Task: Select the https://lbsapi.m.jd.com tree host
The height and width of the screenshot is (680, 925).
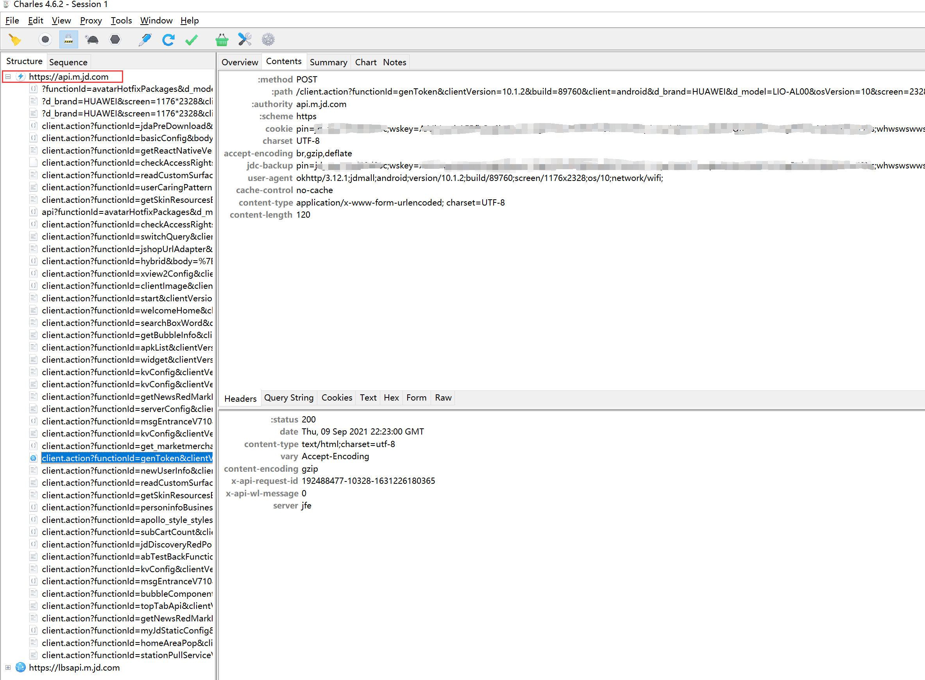Action: tap(74, 667)
